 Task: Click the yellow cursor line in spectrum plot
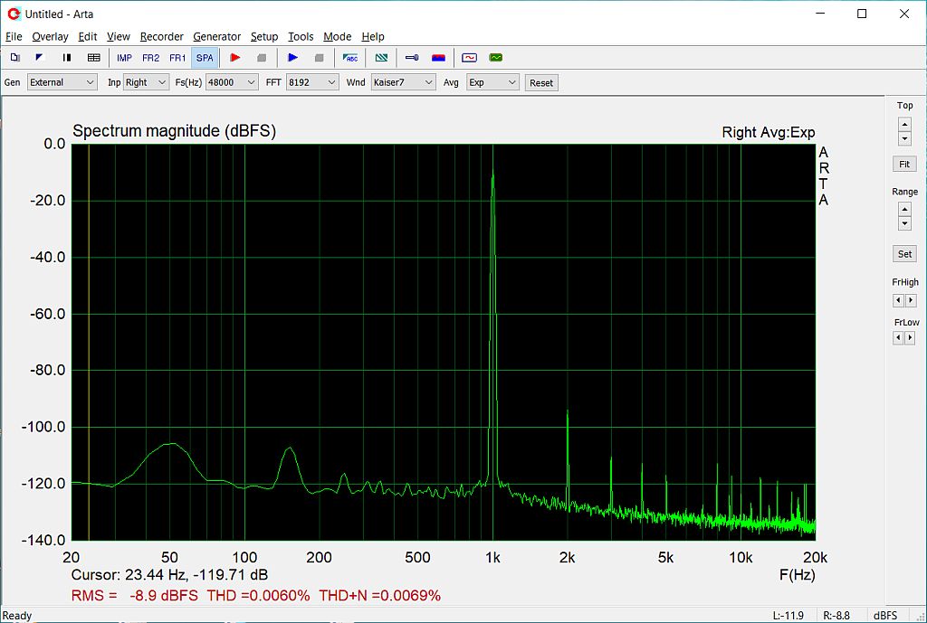tap(89, 343)
